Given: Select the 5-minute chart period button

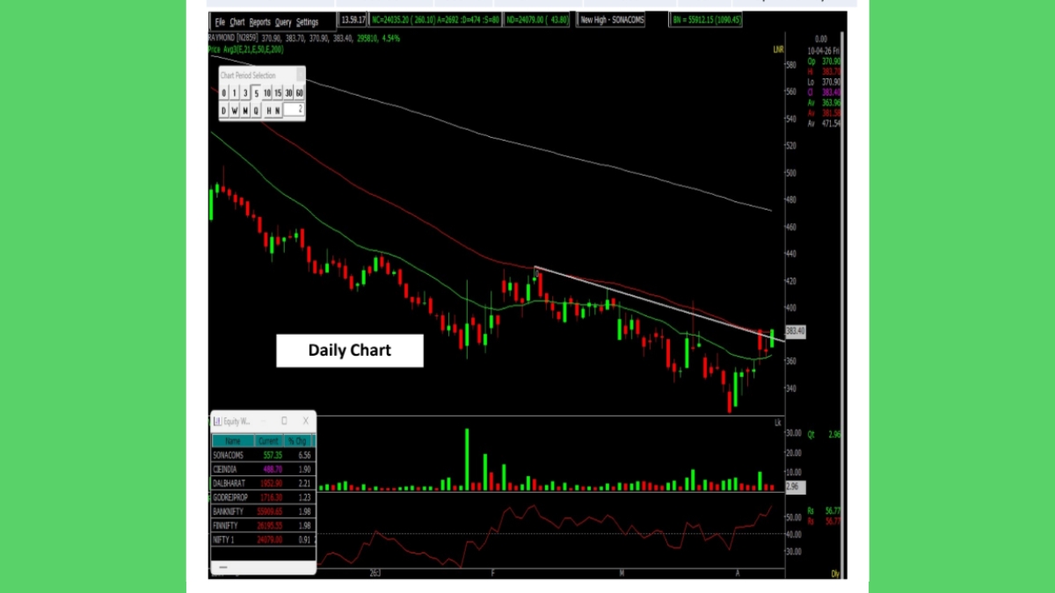Looking at the screenshot, I should pyautogui.click(x=256, y=93).
